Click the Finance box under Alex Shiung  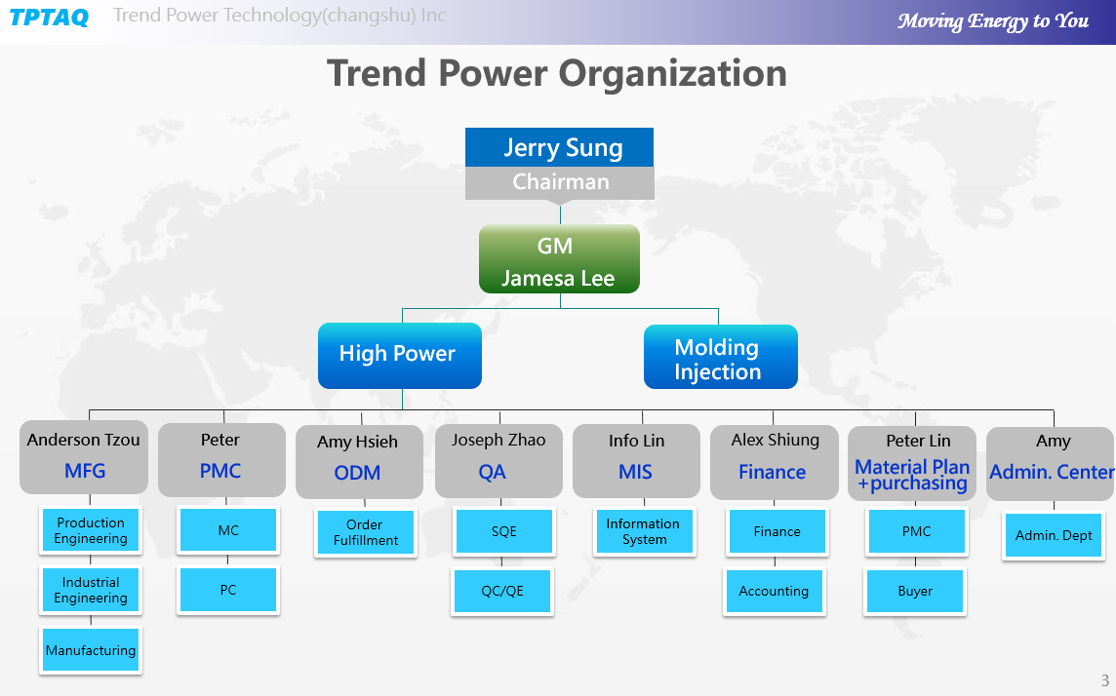777,531
